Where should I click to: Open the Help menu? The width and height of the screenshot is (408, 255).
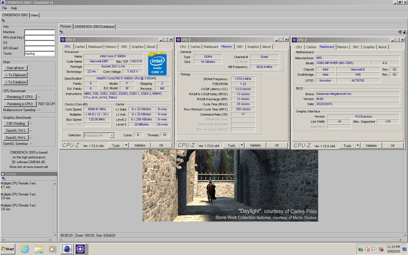pos(14,8)
